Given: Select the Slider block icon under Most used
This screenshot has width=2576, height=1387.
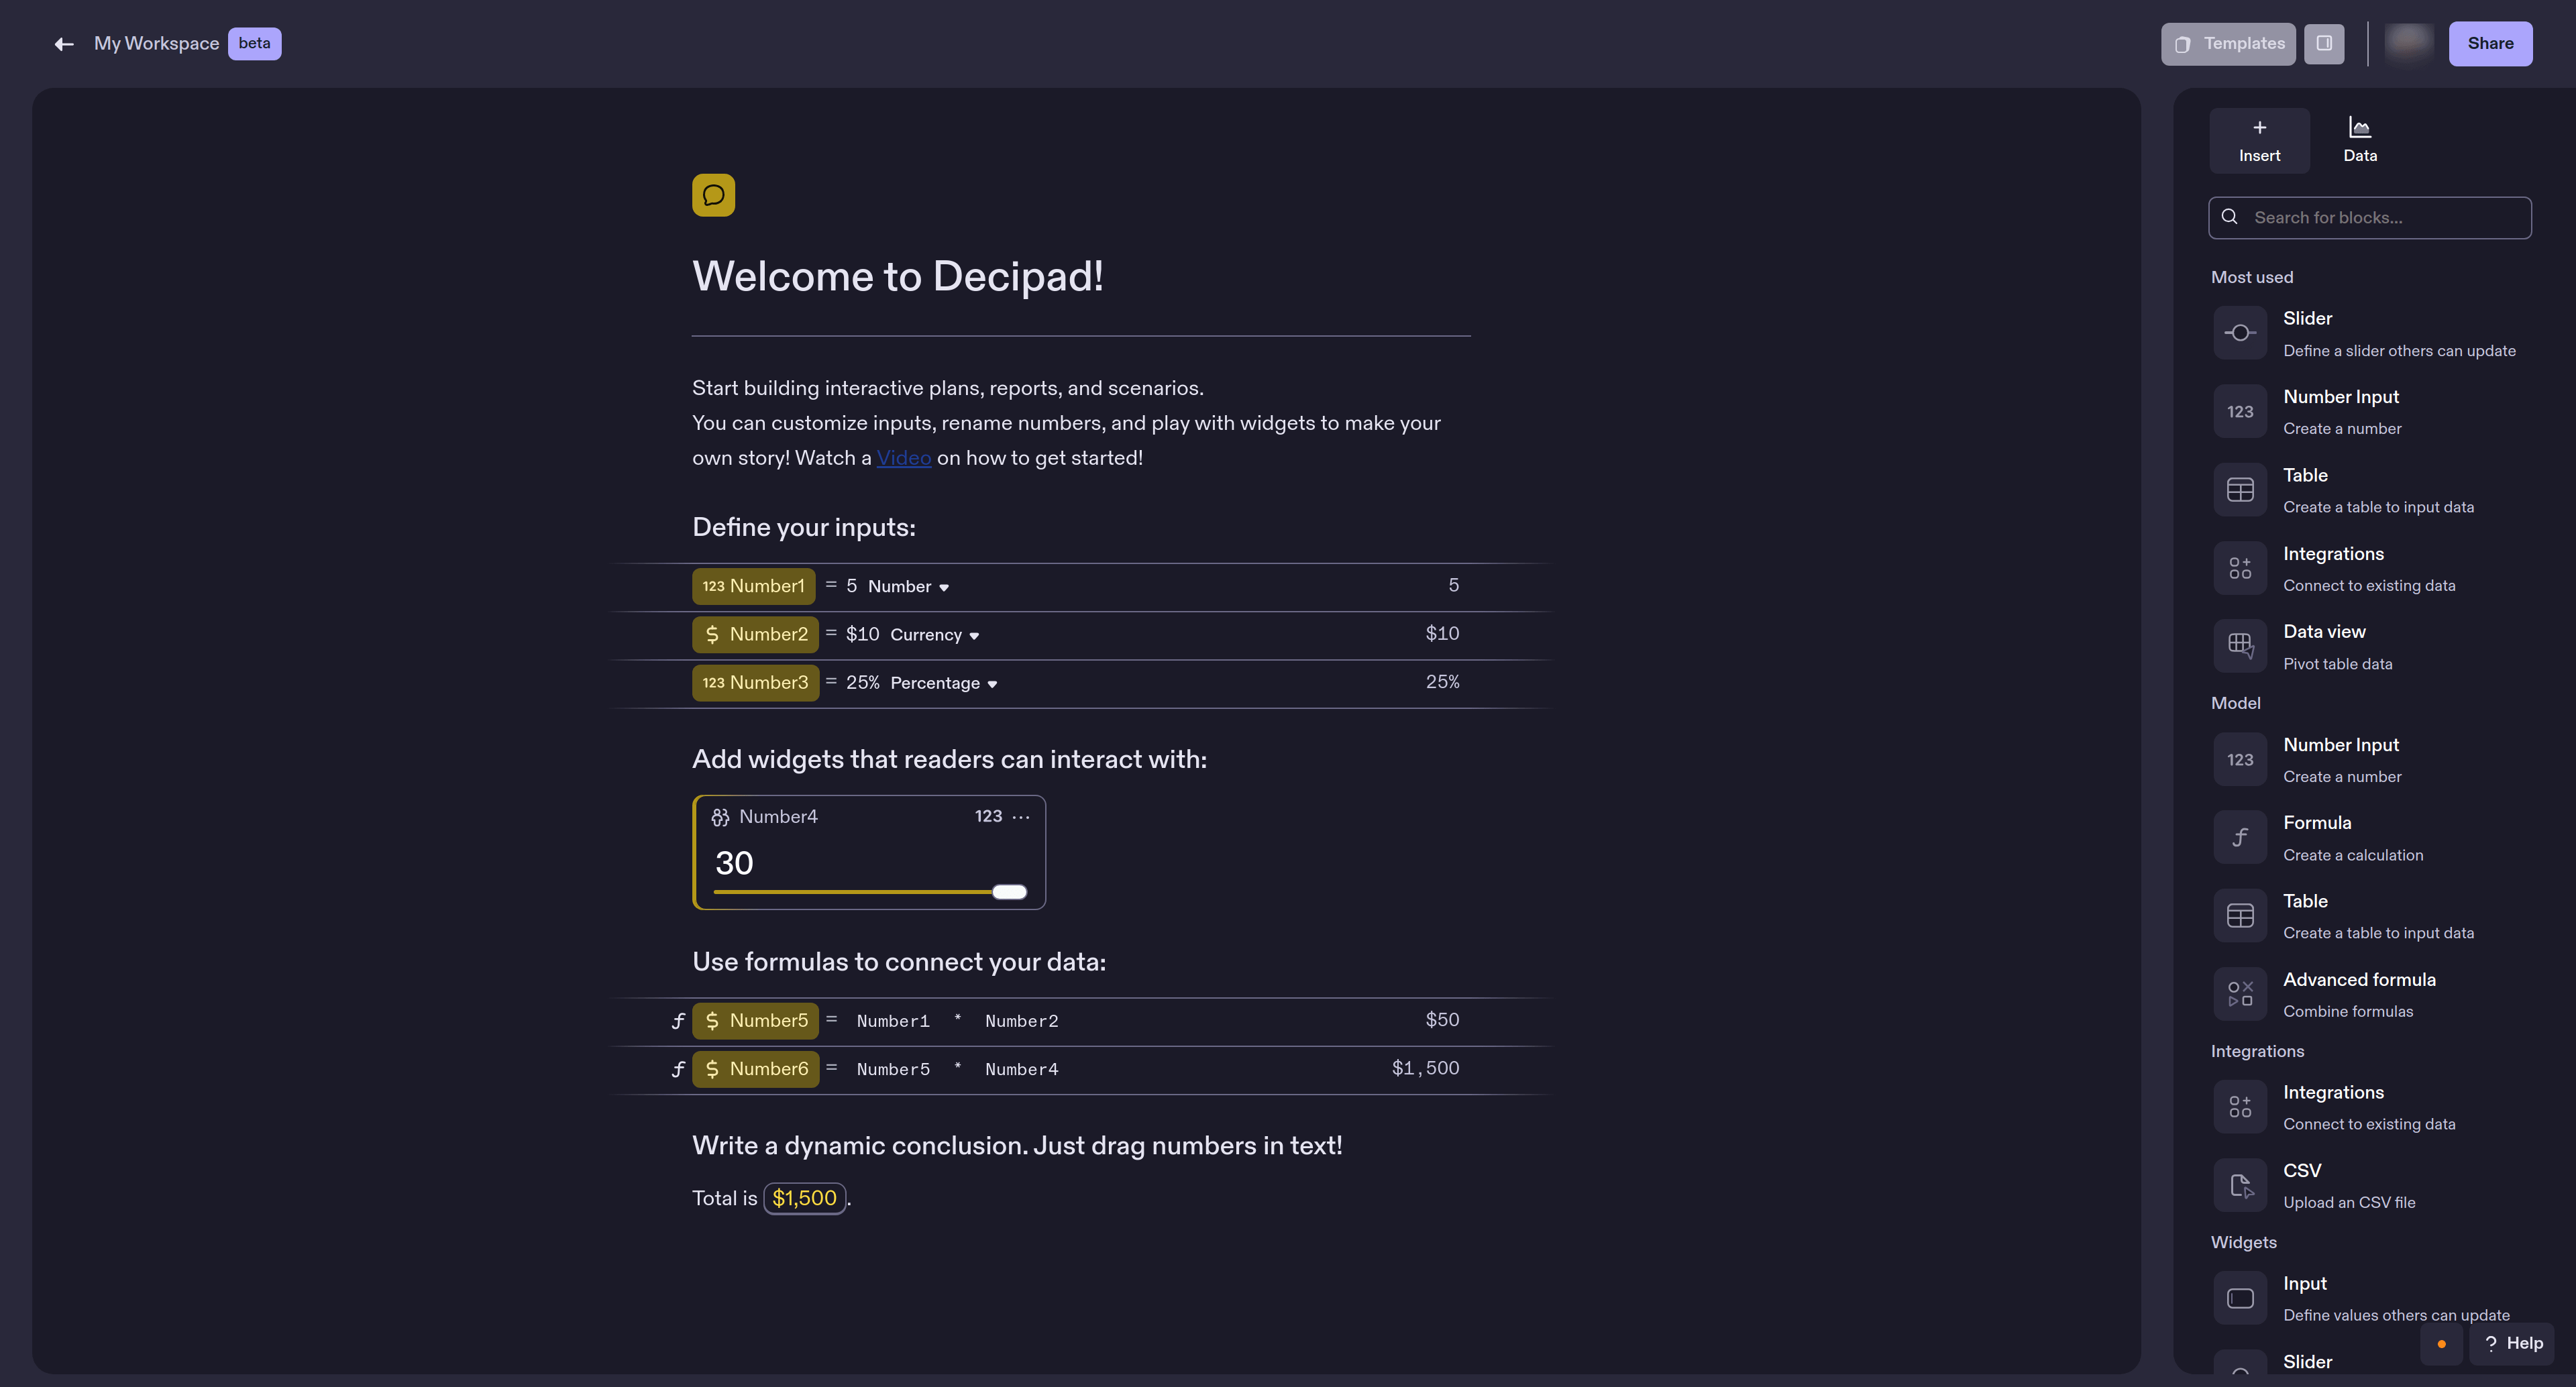Looking at the screenshot, I should point(2240,333).
